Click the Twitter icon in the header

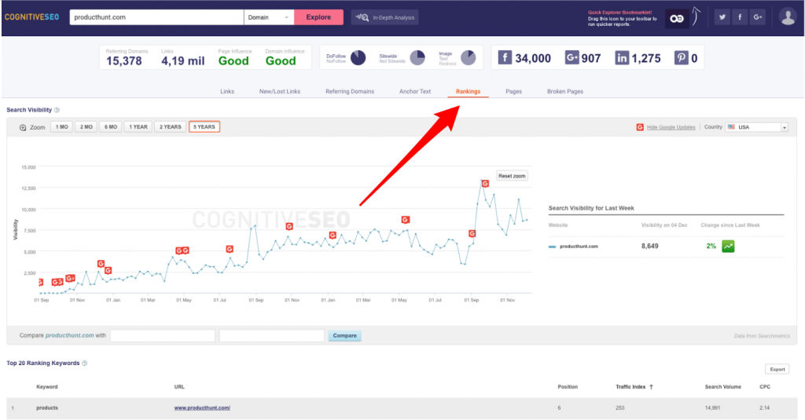coord(720,16)
